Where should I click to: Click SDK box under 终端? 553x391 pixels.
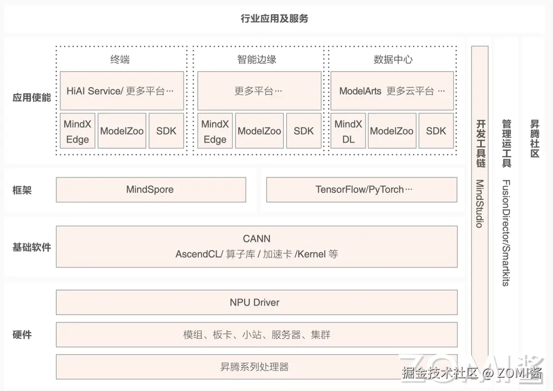166,131
